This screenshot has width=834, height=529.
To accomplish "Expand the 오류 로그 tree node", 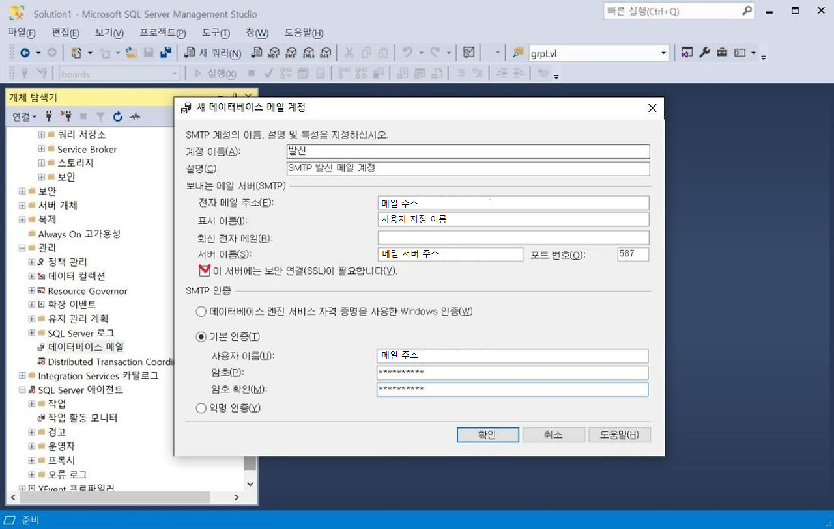I will click(x=32, y=475).
